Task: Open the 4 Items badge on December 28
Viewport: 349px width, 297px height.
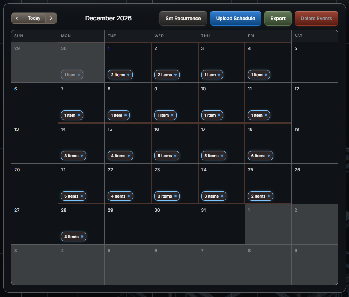Action: (x=74, y=237)
